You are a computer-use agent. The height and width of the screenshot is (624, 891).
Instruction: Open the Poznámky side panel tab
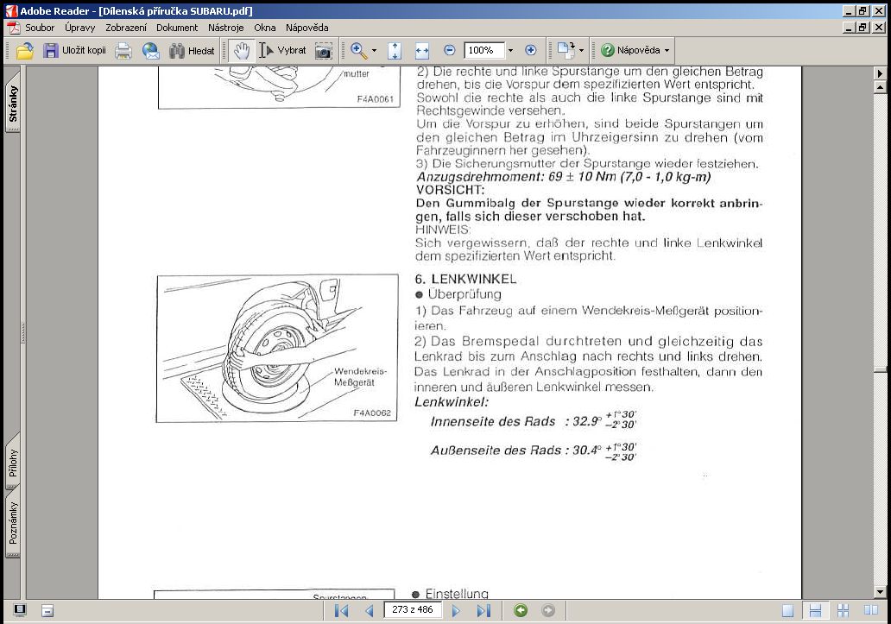tap(12, 523)
